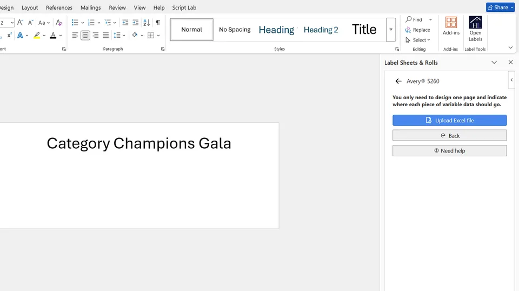The width and height of the screenshot is (519, 291).
Task: Open line and paragraph spacing menu
Action: pos(119,35)
